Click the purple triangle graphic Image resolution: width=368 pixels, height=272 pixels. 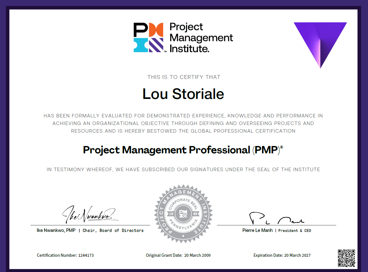[x=320, y=45]
